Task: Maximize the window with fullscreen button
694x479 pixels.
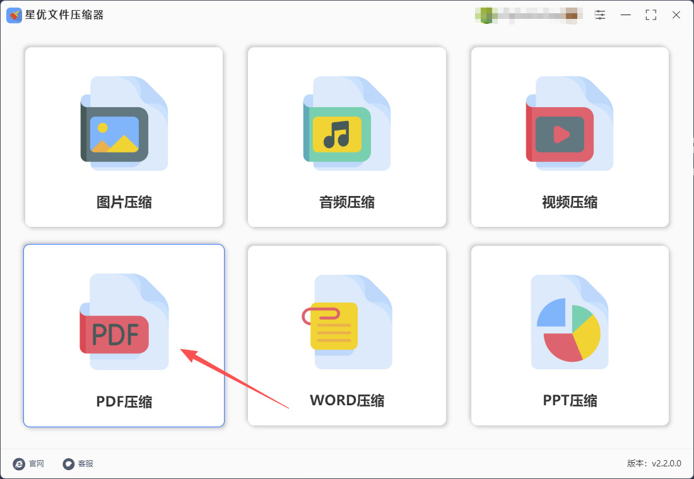Action: [650, 15]
